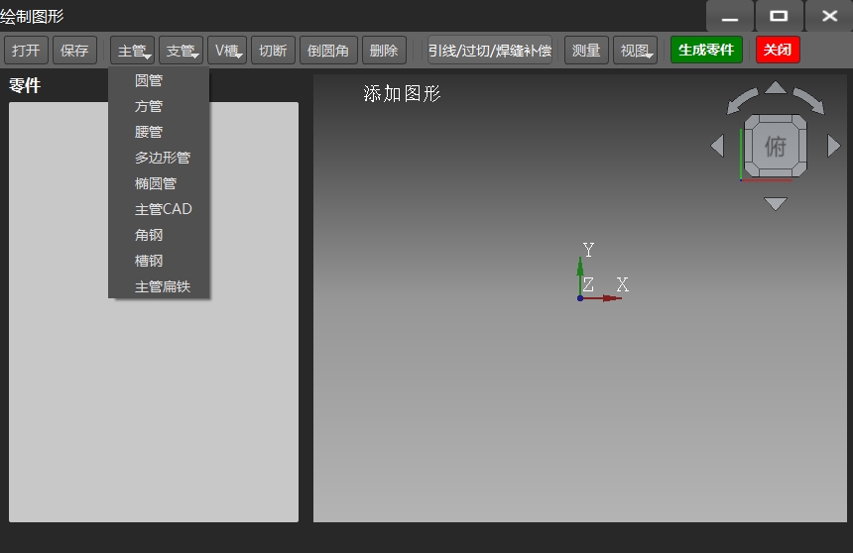Click the 测量 button
The image size is (853, 553).
(586, 51)
